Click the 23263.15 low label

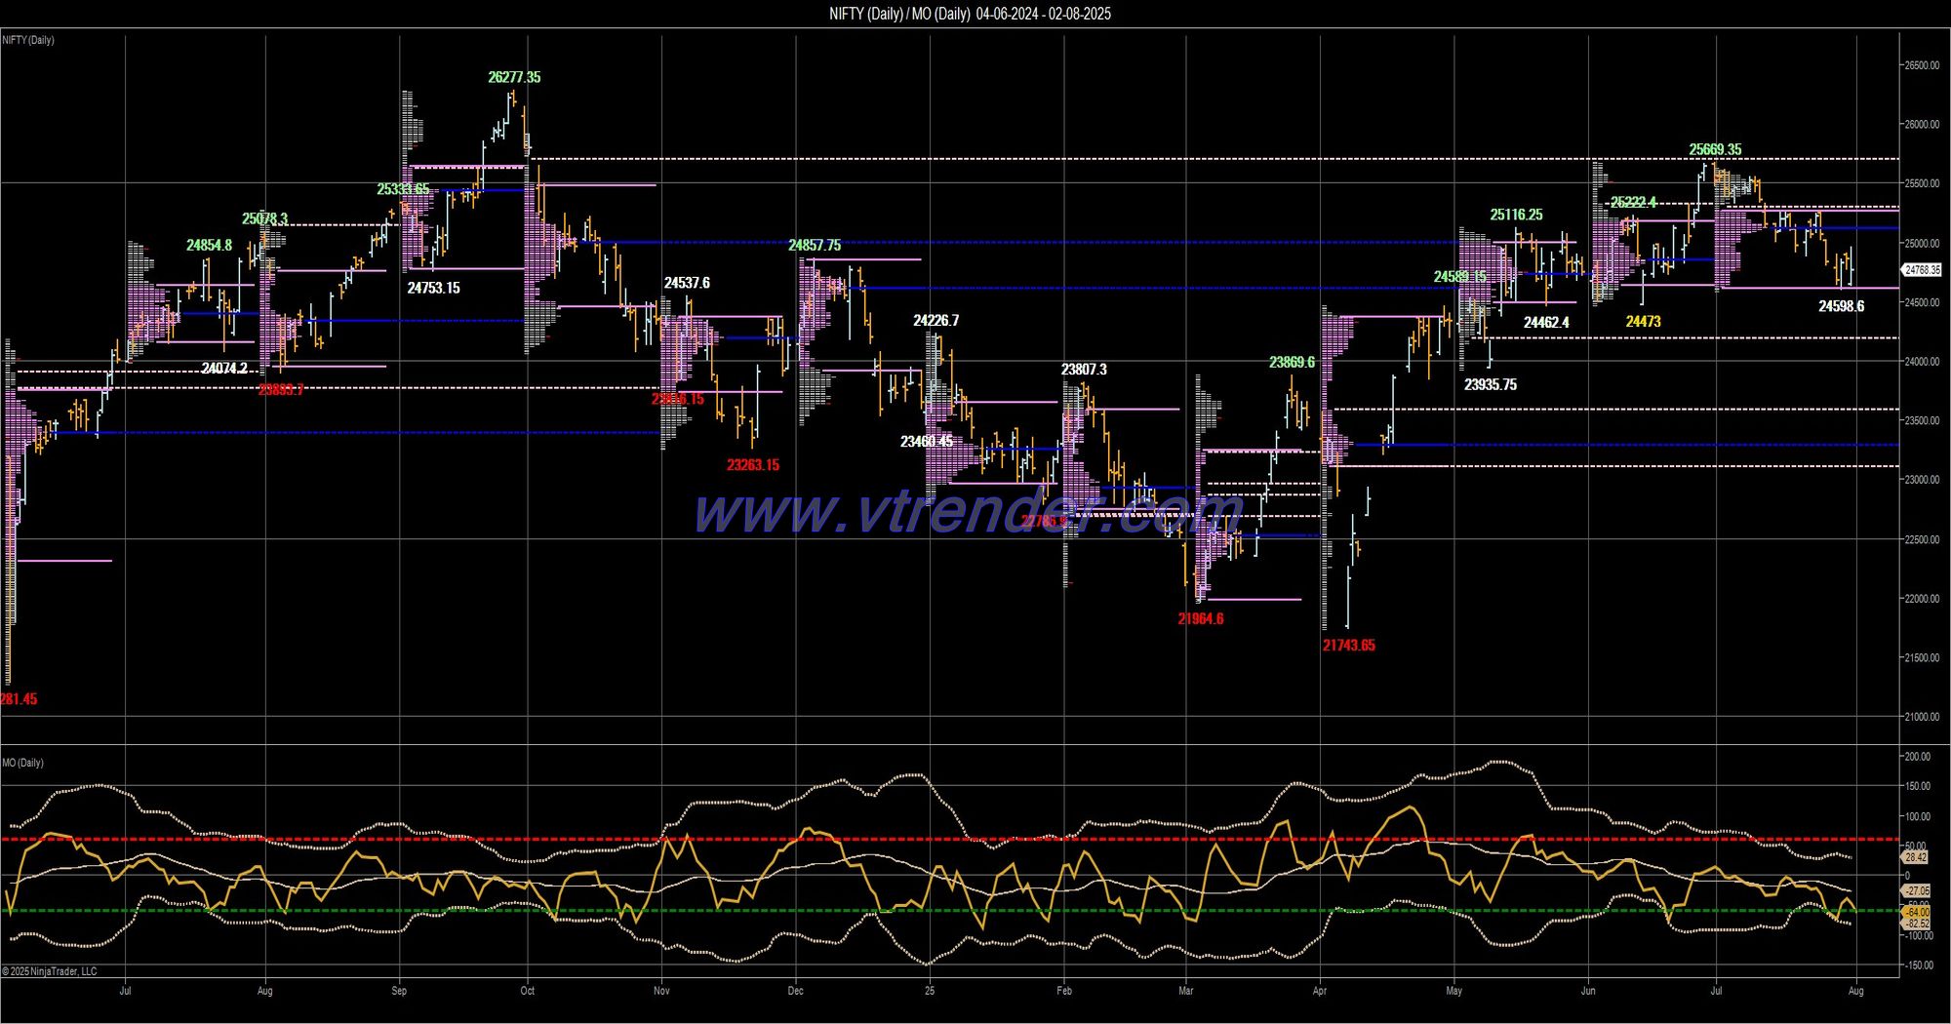(752, 464)
